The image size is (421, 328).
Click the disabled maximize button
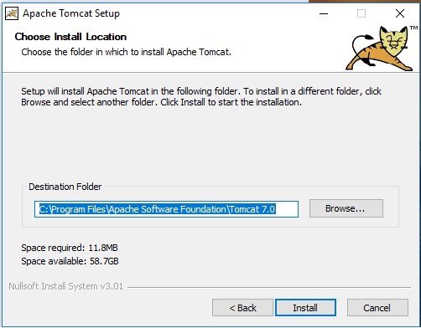361,13
